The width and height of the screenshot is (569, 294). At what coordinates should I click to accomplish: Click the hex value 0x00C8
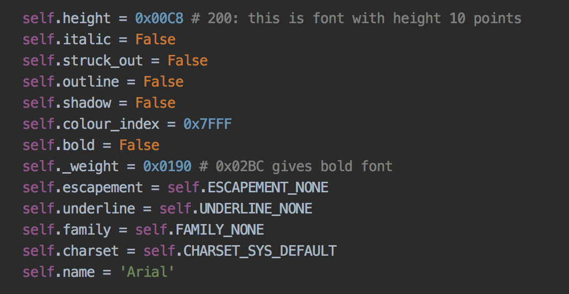tap(159, 18)
